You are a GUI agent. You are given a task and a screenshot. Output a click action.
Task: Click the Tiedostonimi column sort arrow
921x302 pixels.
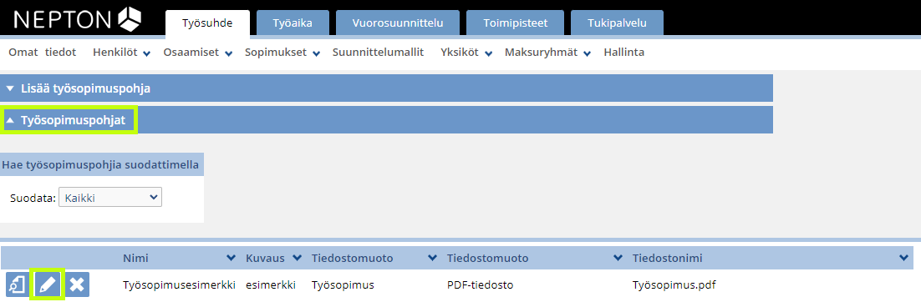[904, 259]
